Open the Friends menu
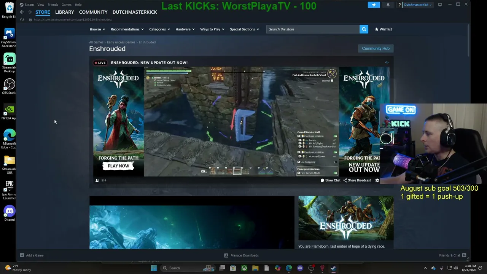Viewport: 487px width, 274px height. click(53, 5)
